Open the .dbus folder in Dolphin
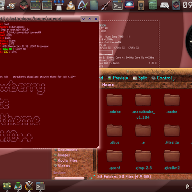The width and height of the screenshot is (192, 192). [x=115, y=134]
